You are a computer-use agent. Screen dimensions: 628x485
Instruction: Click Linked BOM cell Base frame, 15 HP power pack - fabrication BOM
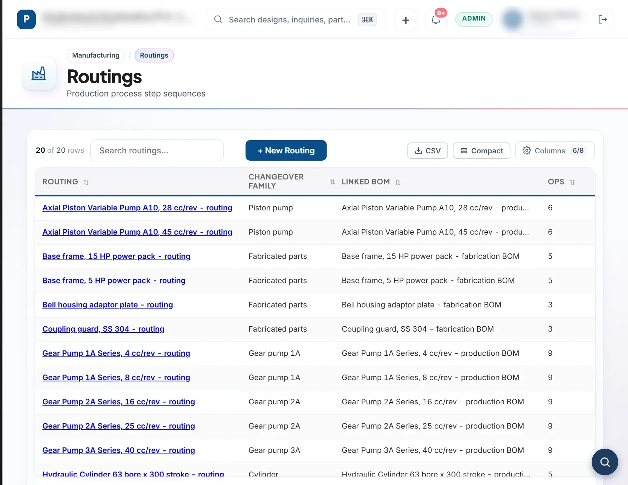430,256
